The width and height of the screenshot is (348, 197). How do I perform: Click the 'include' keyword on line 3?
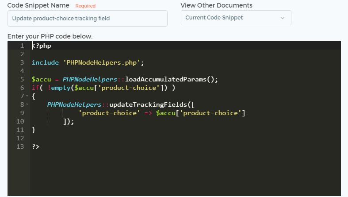tap(45, 62)
